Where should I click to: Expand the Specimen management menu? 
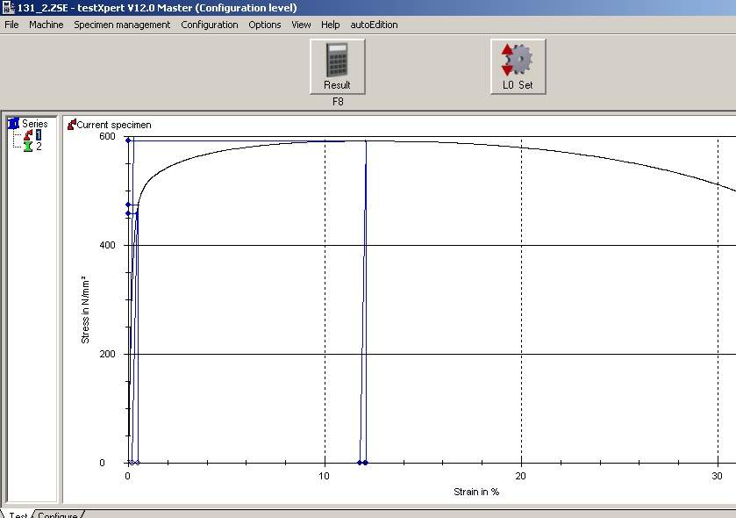click(122, 25)
